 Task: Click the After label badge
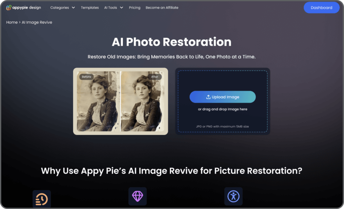[154, 77]
